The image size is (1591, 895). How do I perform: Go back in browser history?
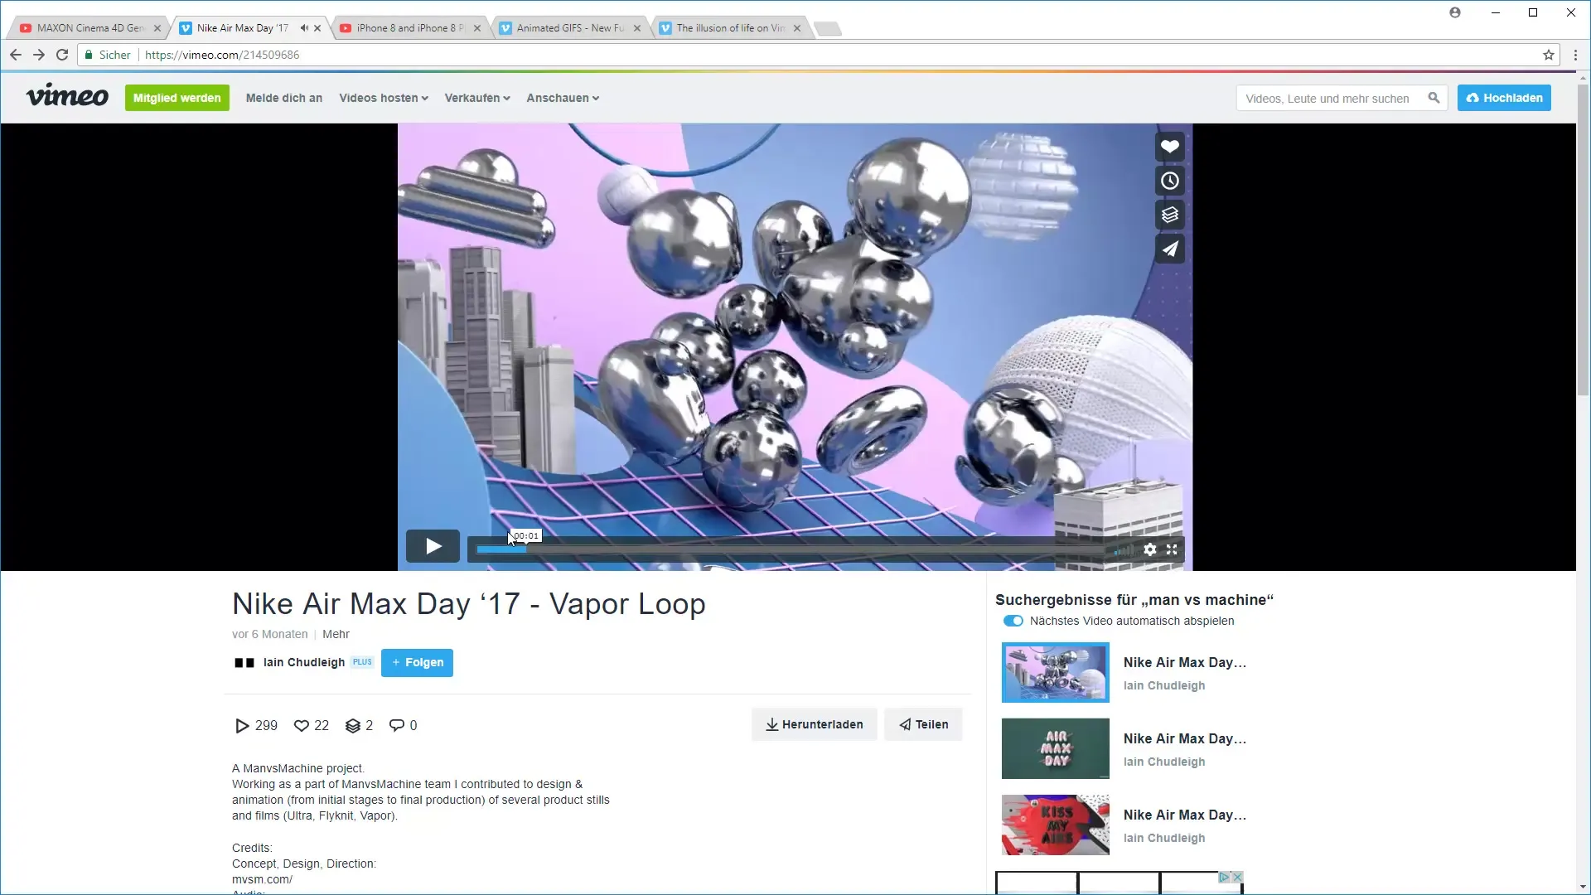16,55
